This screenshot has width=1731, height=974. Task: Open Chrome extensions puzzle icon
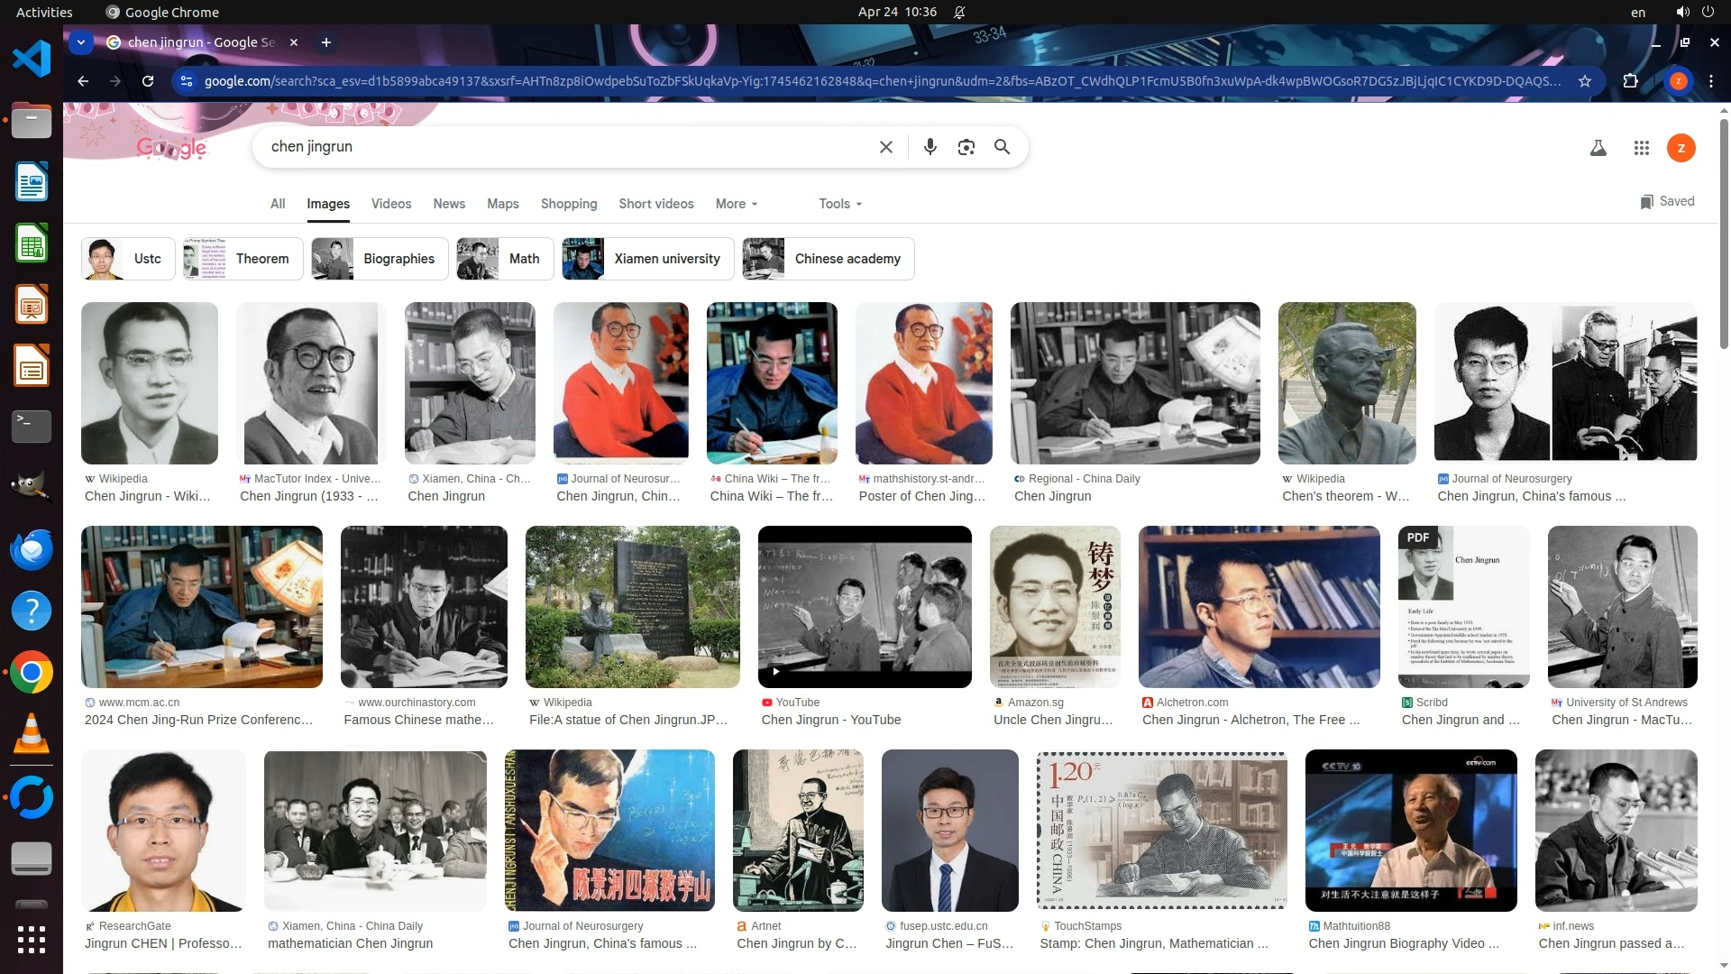tap(1630, 81)
